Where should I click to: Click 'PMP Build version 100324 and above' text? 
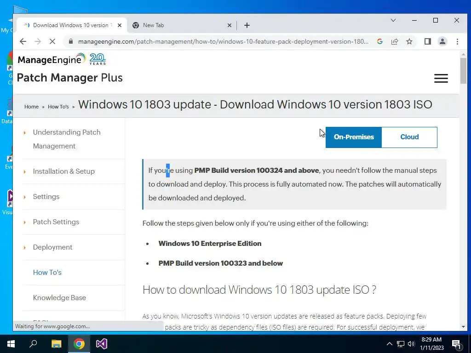tap(257, 171)
